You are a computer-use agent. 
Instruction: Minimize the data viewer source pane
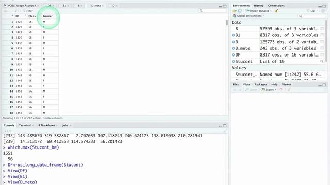click(x=220, y=6)
